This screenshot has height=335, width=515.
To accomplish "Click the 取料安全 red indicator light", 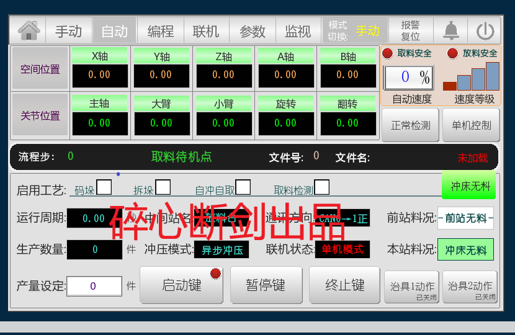I will point(388,53).
